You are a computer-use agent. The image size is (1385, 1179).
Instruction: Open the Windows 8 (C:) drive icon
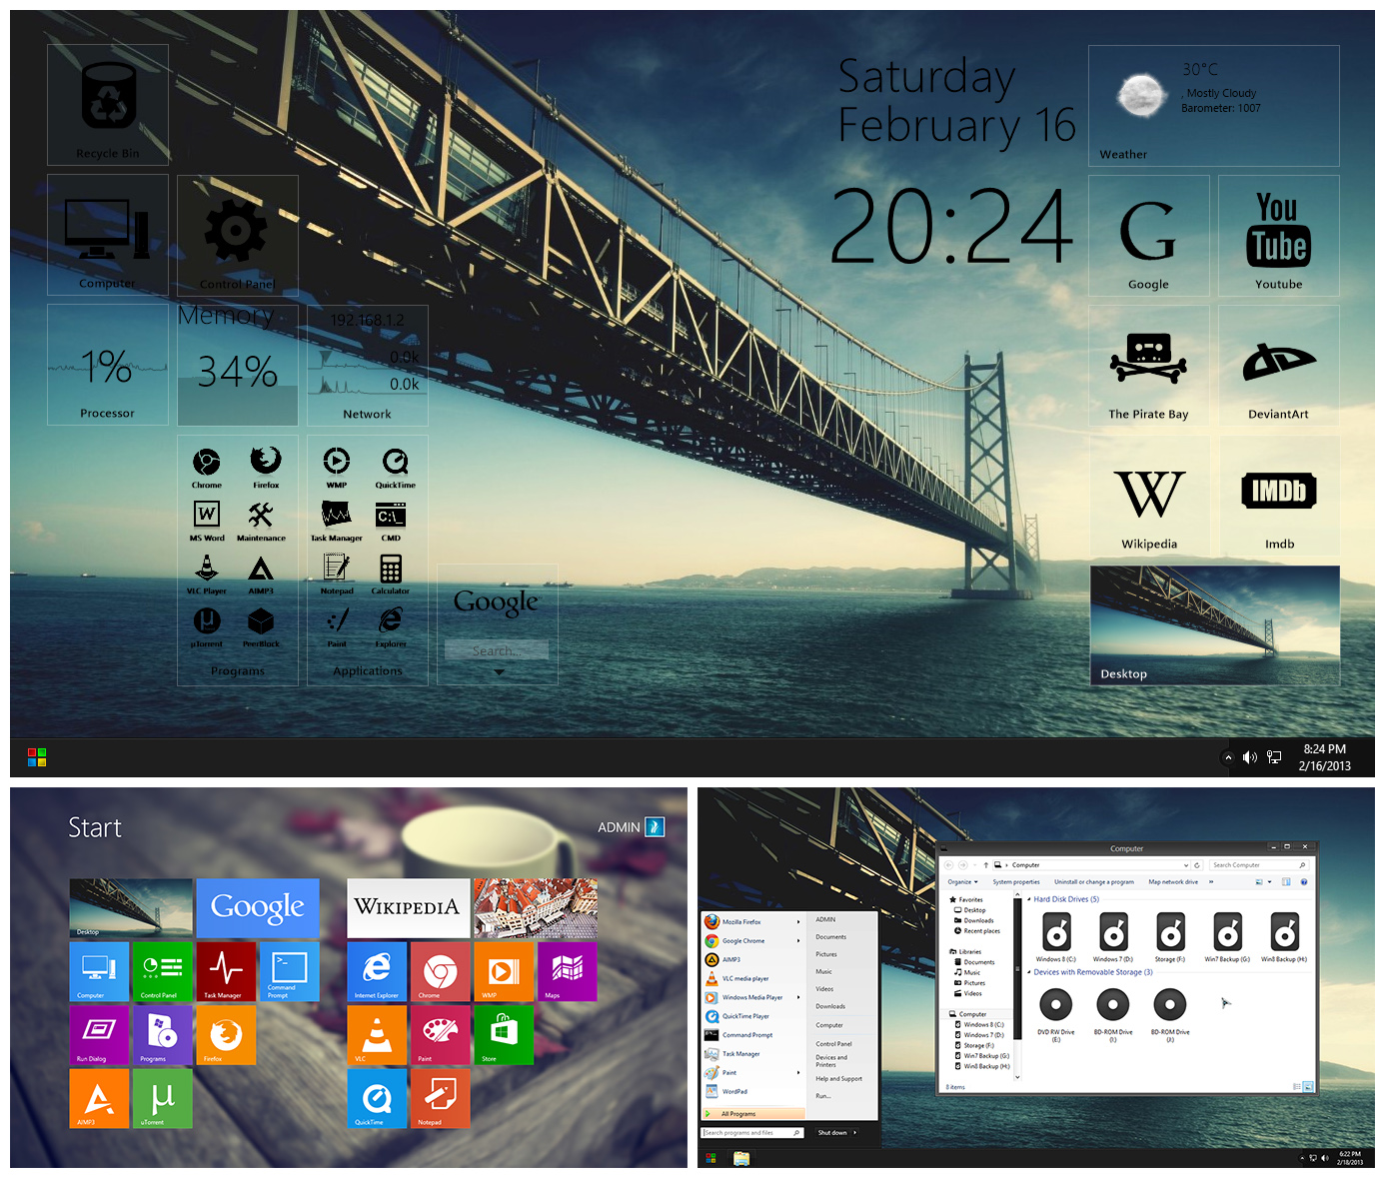(1056, 937)
